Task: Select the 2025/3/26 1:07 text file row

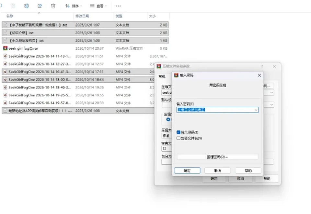Action: coord(85,25)
